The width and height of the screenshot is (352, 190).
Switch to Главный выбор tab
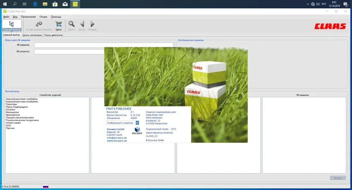point(11,35)
